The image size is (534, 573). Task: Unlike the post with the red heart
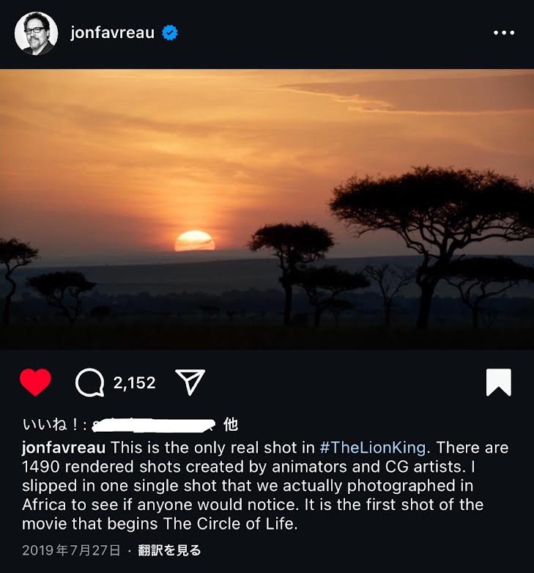click(35, 382)
